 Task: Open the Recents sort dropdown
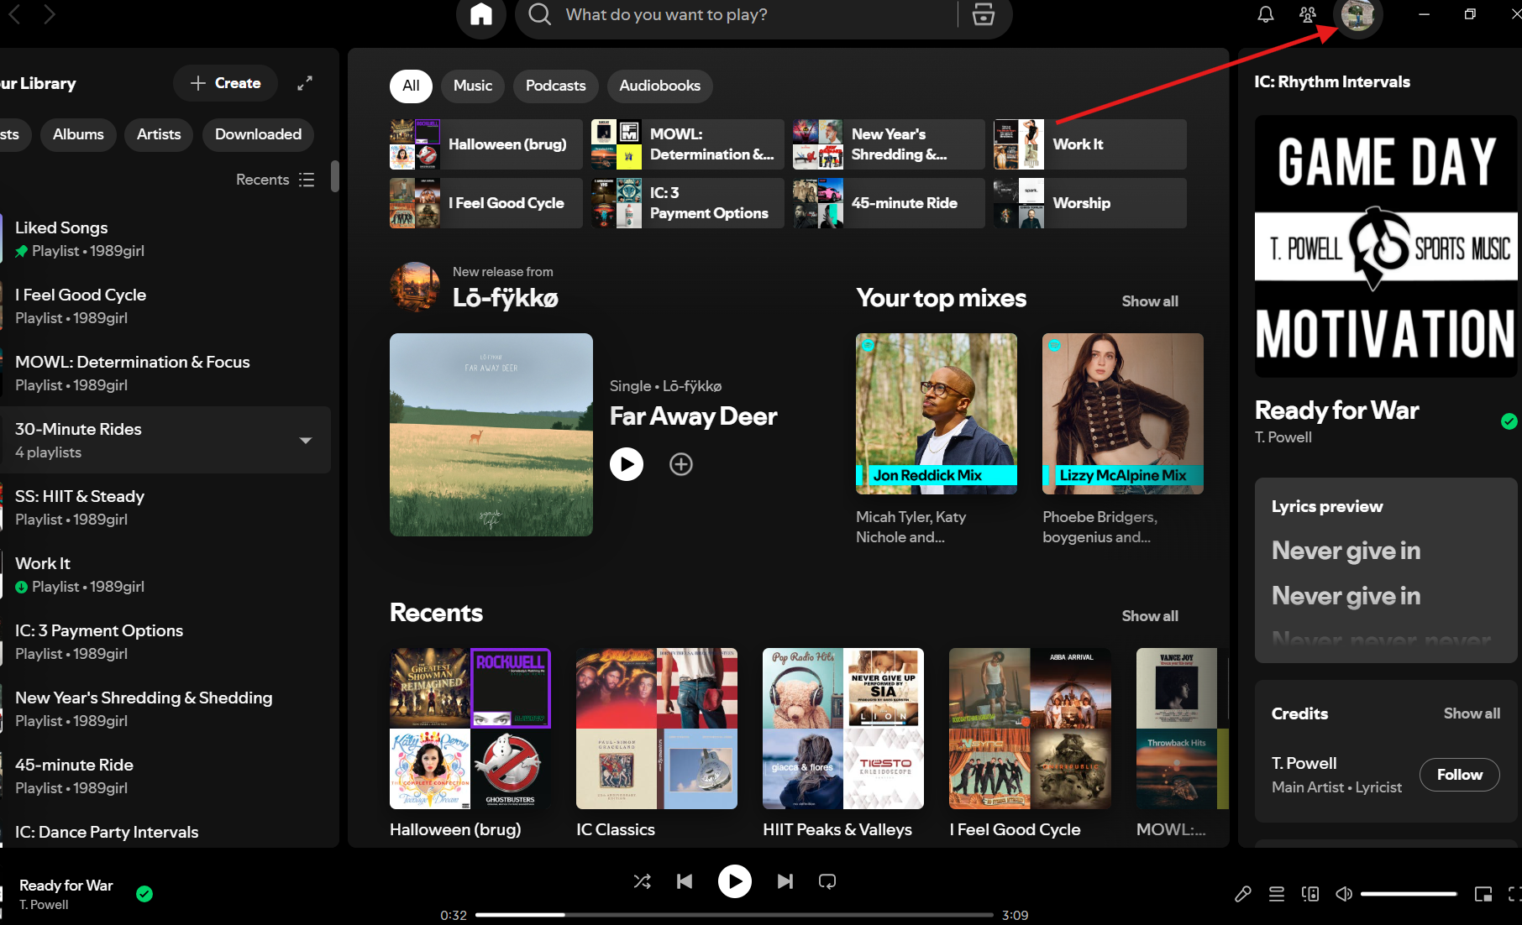point(275,180)
